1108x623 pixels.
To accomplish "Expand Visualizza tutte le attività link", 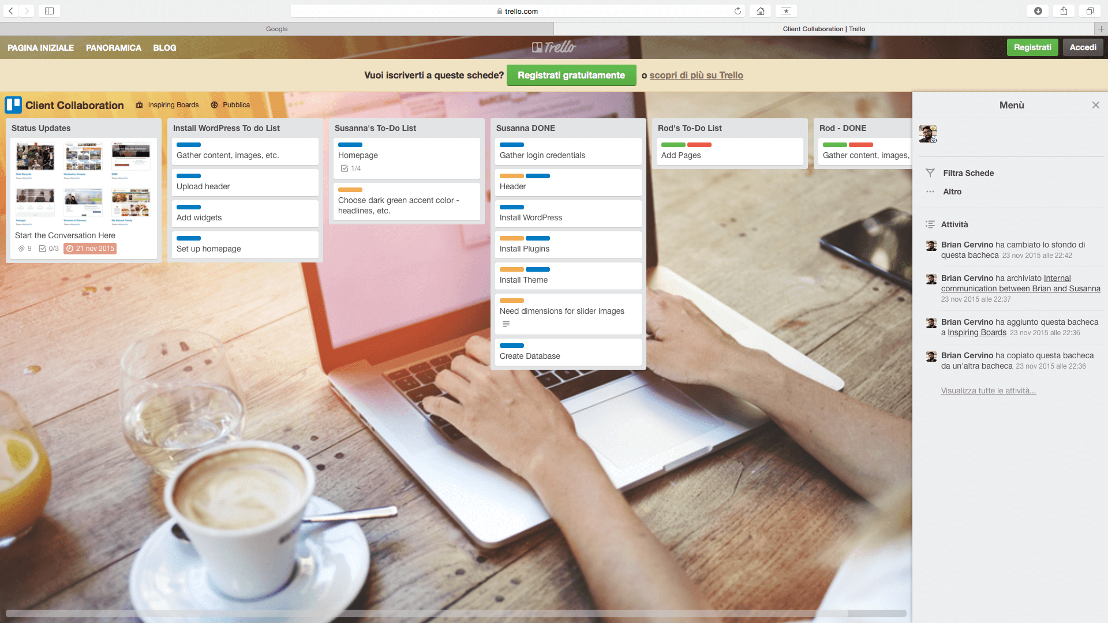I will [989, 390].
